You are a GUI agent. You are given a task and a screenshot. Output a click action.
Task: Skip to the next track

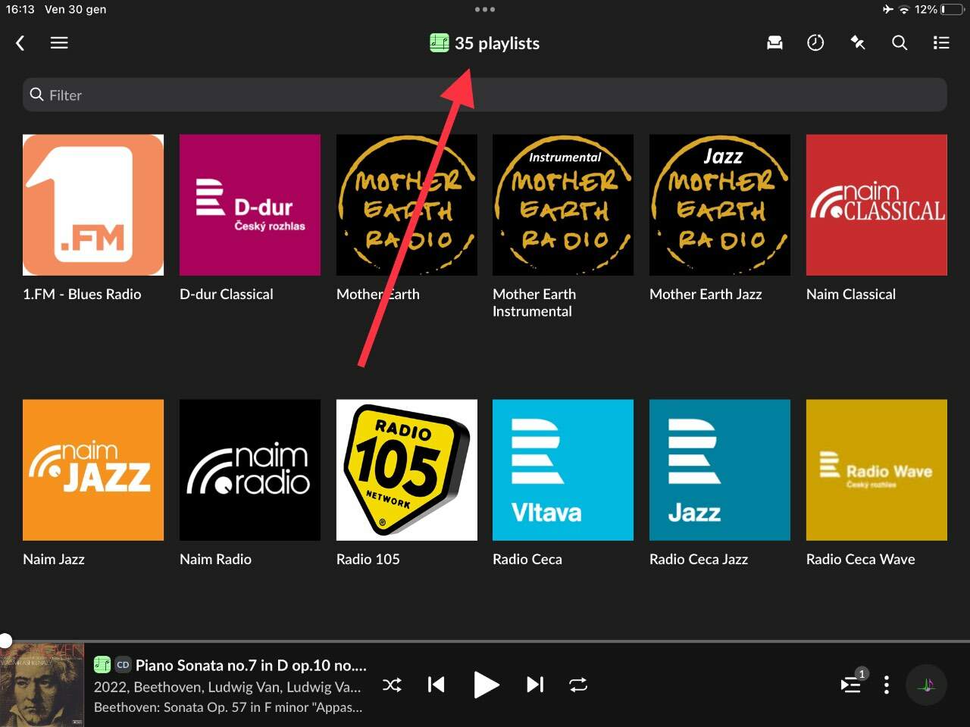pyautogui.click(x=535, y=685)
